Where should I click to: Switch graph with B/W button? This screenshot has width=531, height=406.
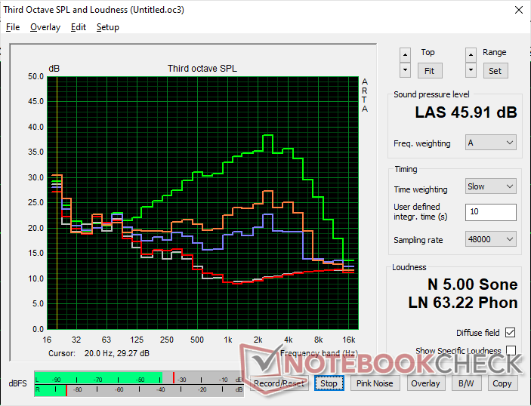pos(464,383)
